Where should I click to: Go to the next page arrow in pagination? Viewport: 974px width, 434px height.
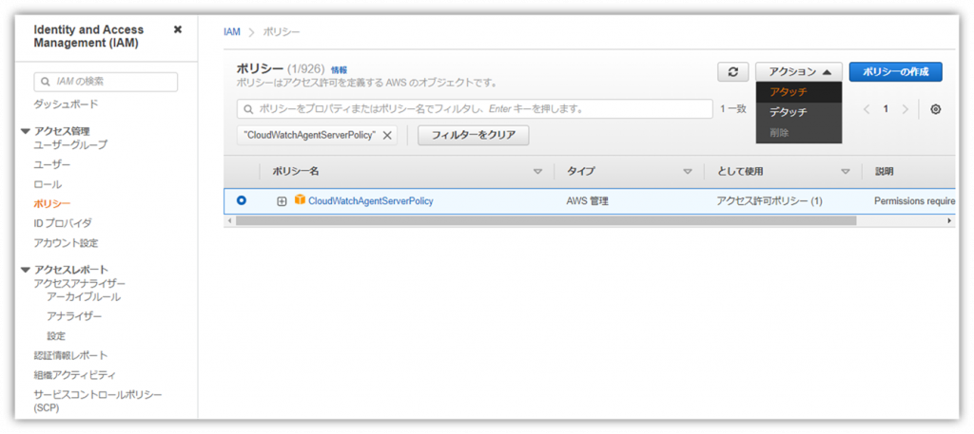pos(905,109)
